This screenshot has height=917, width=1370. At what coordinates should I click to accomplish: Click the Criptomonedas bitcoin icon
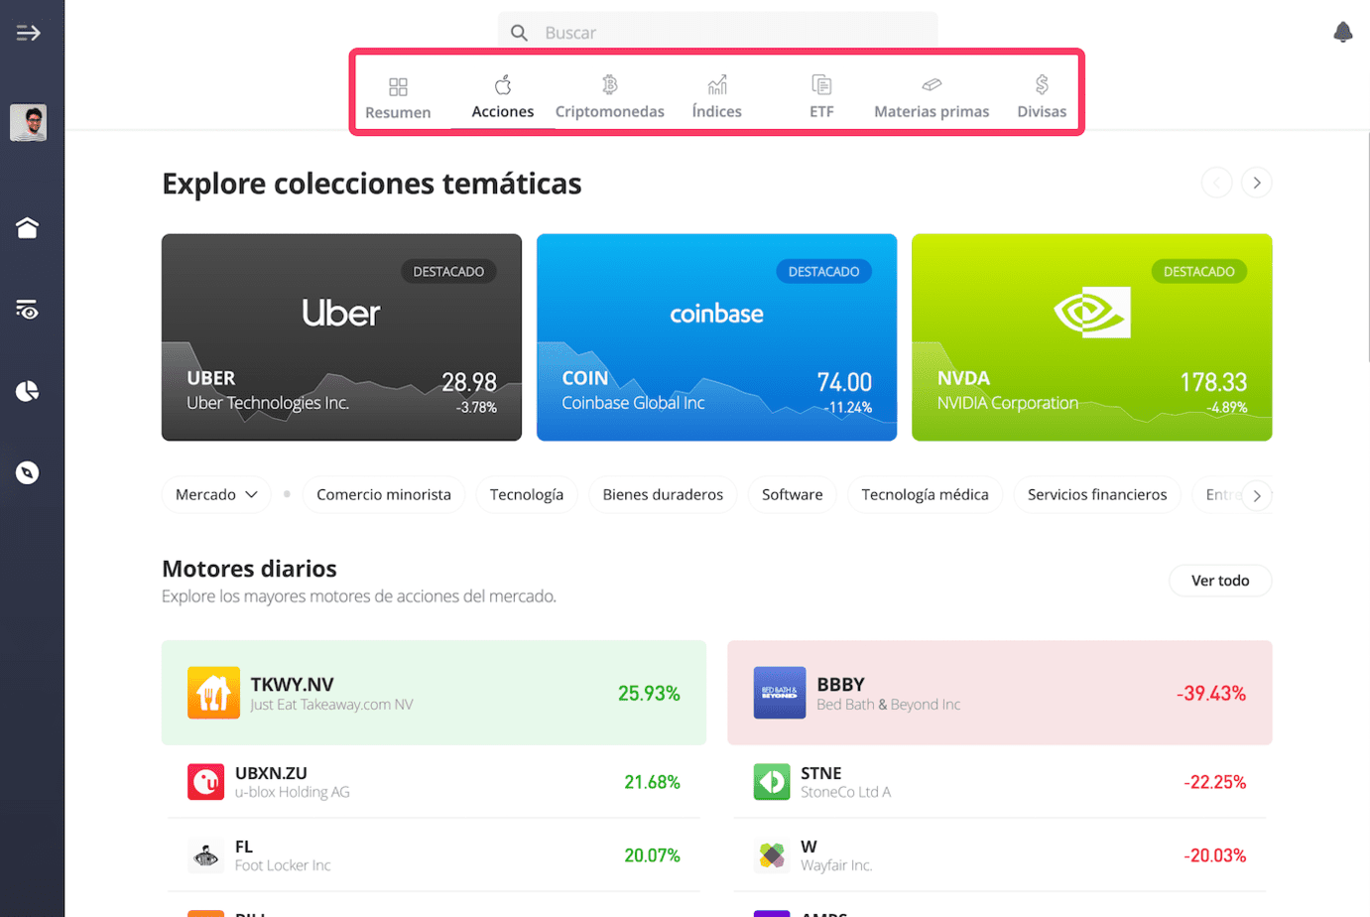[610, 84]
